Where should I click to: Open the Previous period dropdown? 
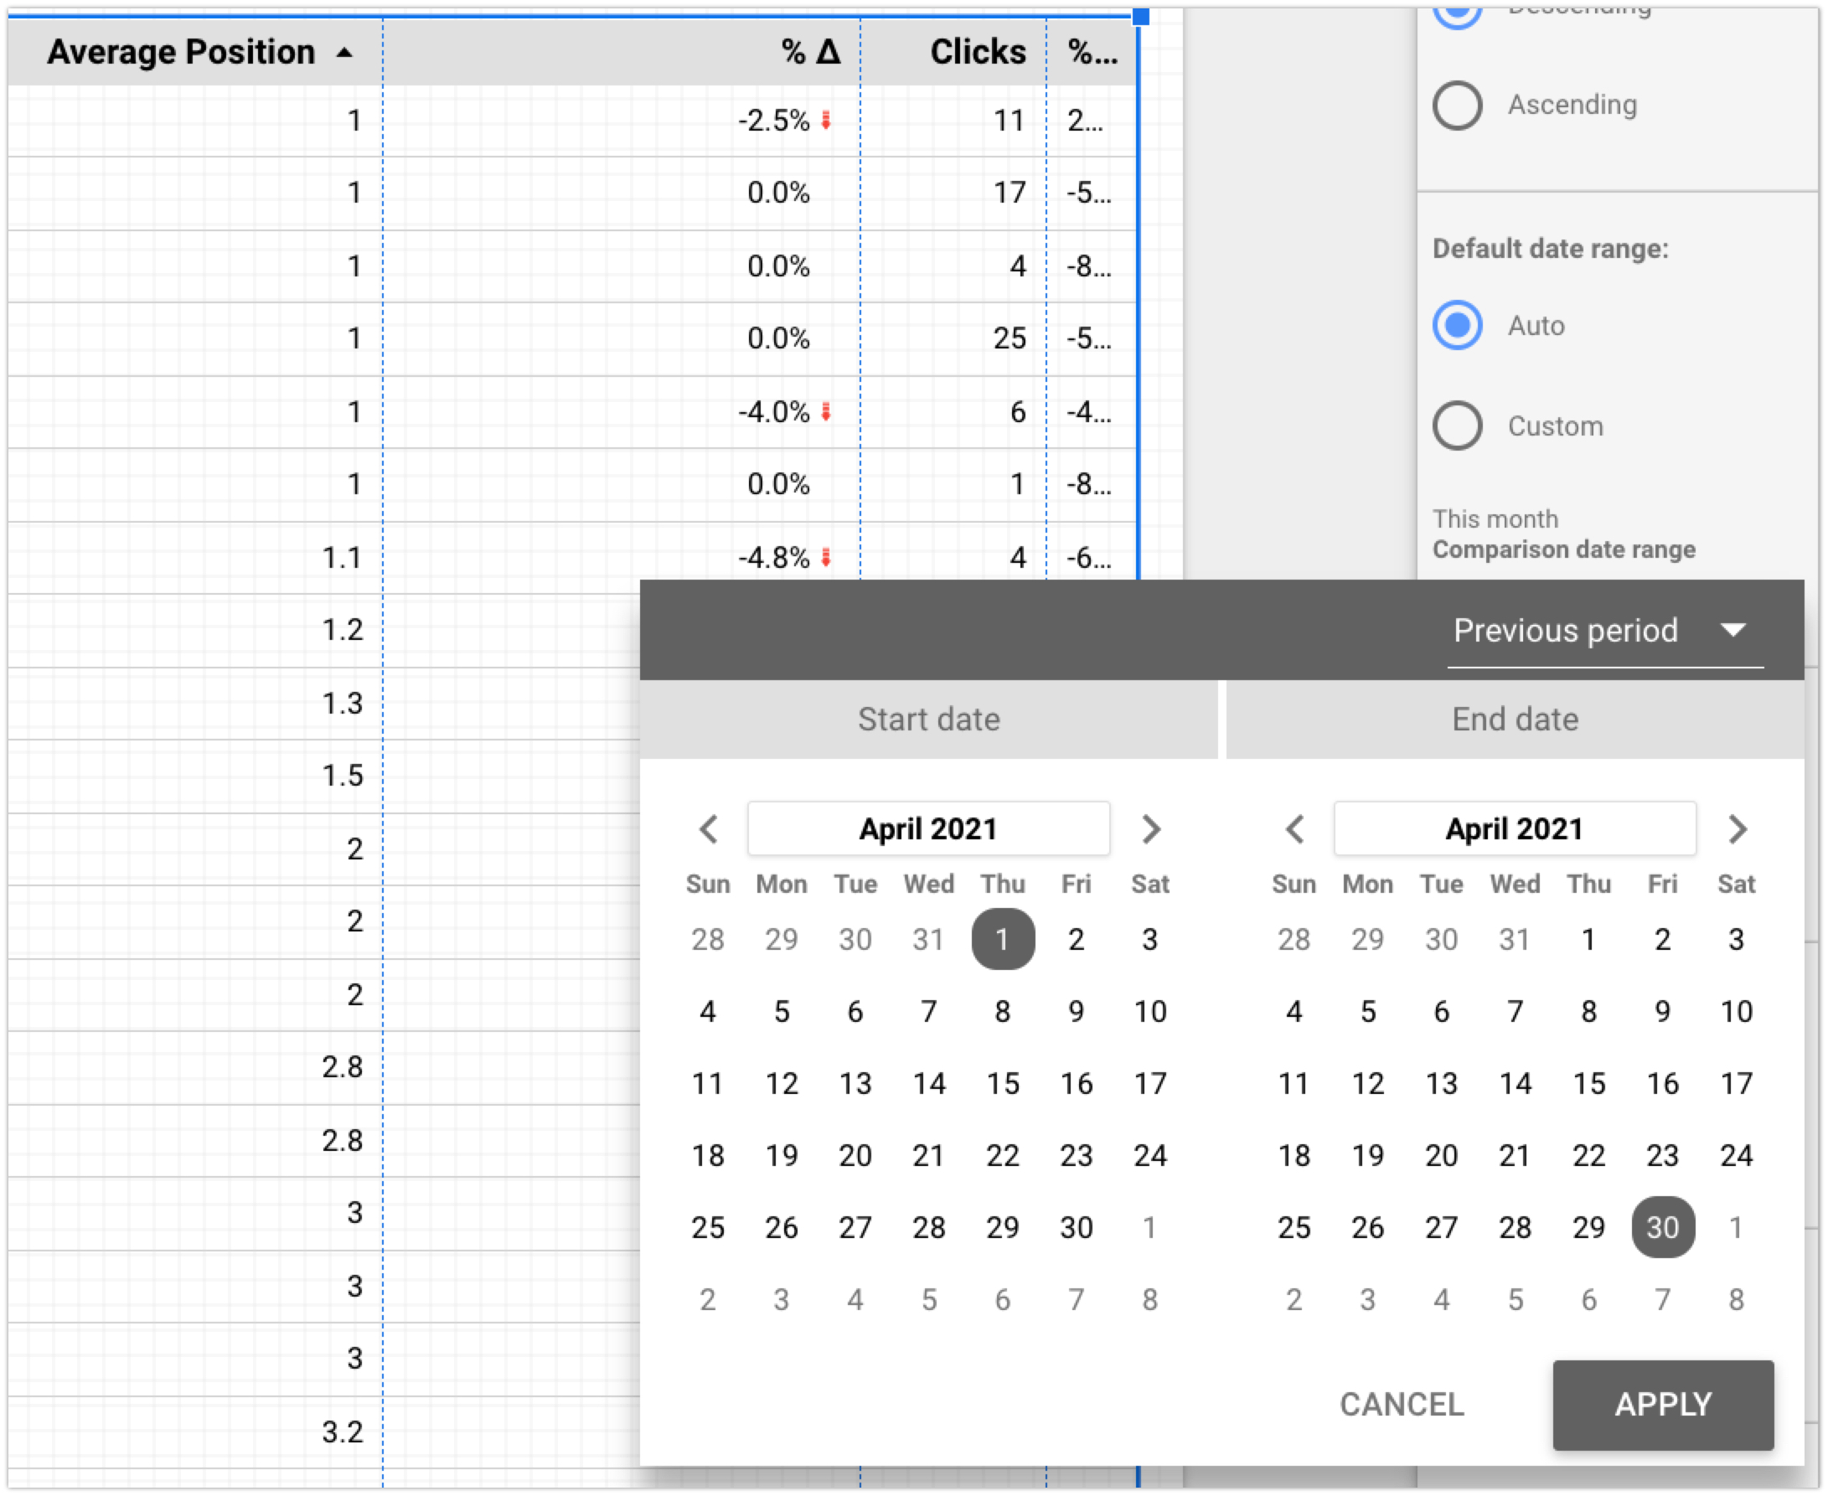point(1605,631)
